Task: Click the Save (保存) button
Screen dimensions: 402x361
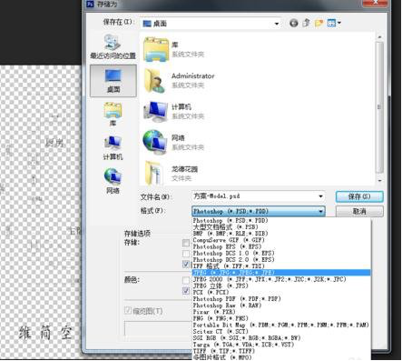Action: pyautogui.click(x=359, y=196)
